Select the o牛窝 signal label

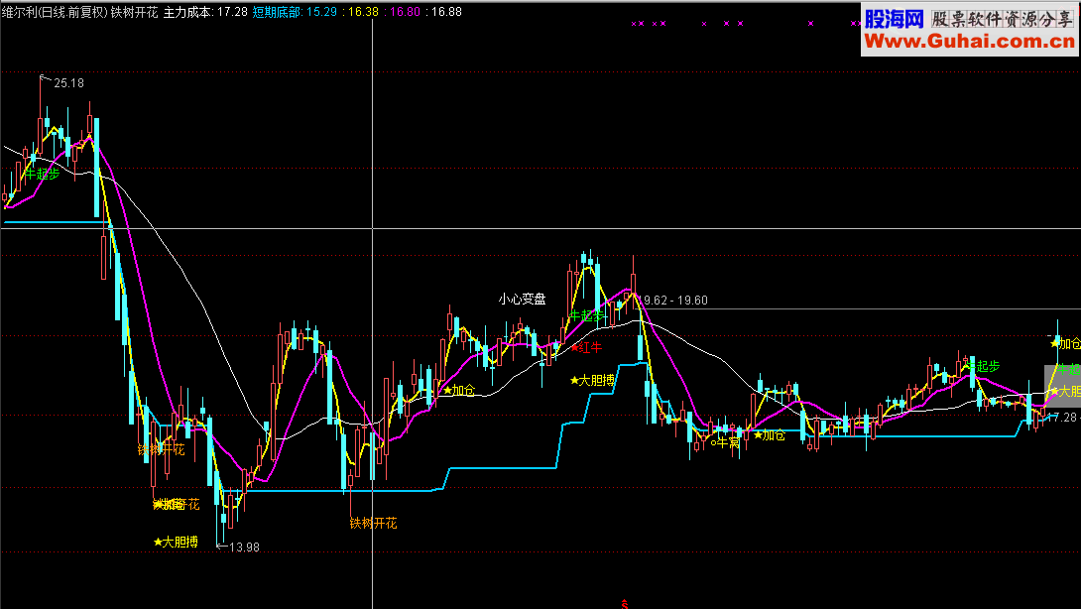point(725,442)
